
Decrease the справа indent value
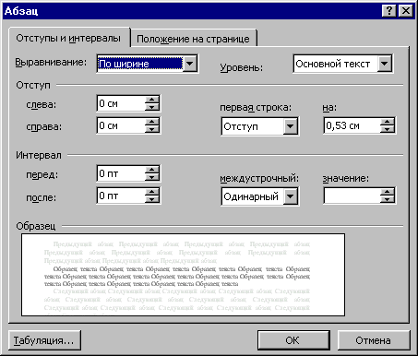click(152, 129)
